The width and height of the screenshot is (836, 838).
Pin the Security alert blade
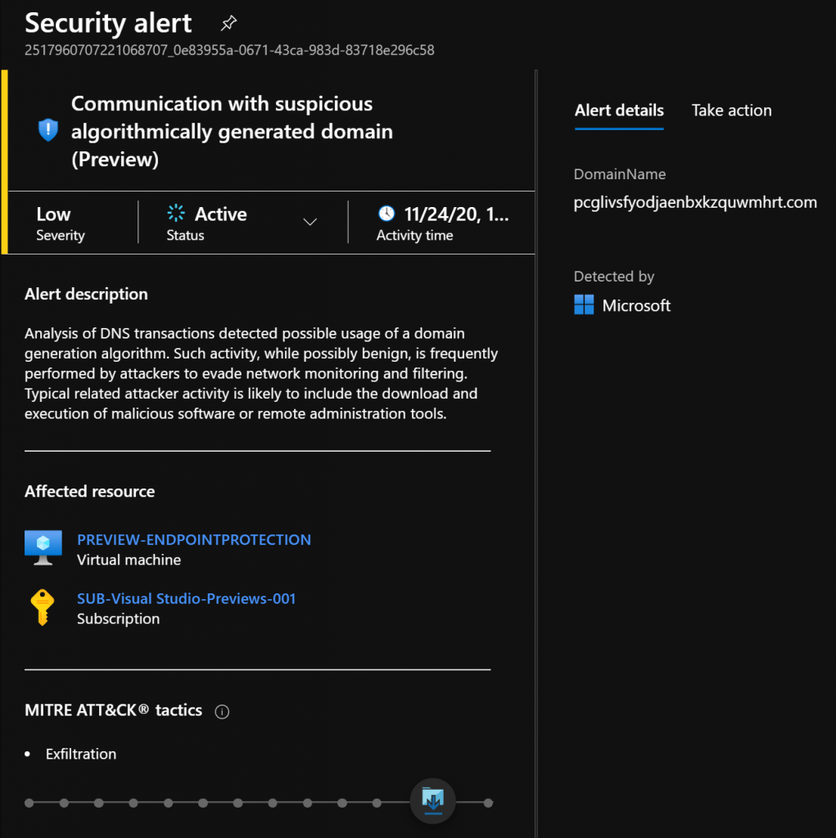[x=228, y=23]
